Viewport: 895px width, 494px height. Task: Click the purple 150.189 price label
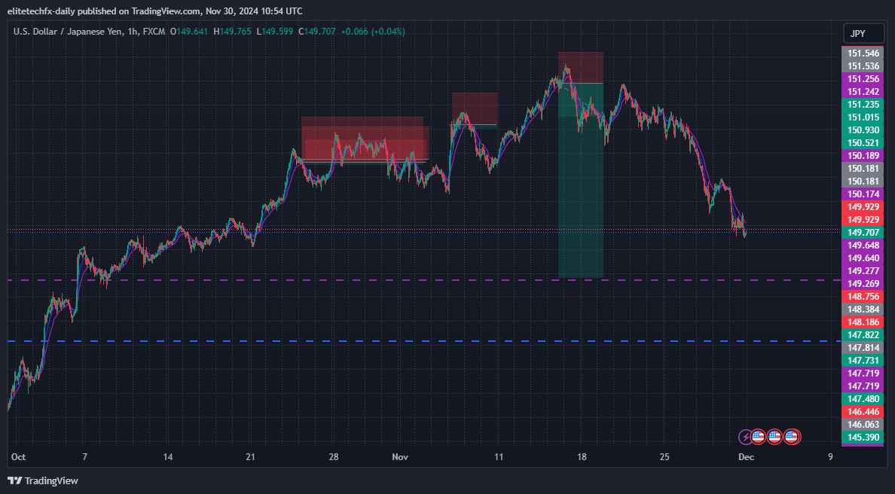click(863, 156)
